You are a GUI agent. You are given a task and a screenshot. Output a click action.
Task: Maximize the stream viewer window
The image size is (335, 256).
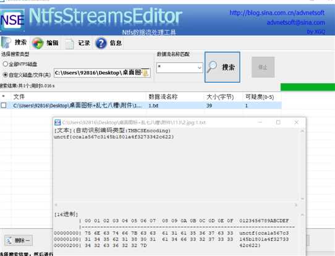[x=278, y=122]
